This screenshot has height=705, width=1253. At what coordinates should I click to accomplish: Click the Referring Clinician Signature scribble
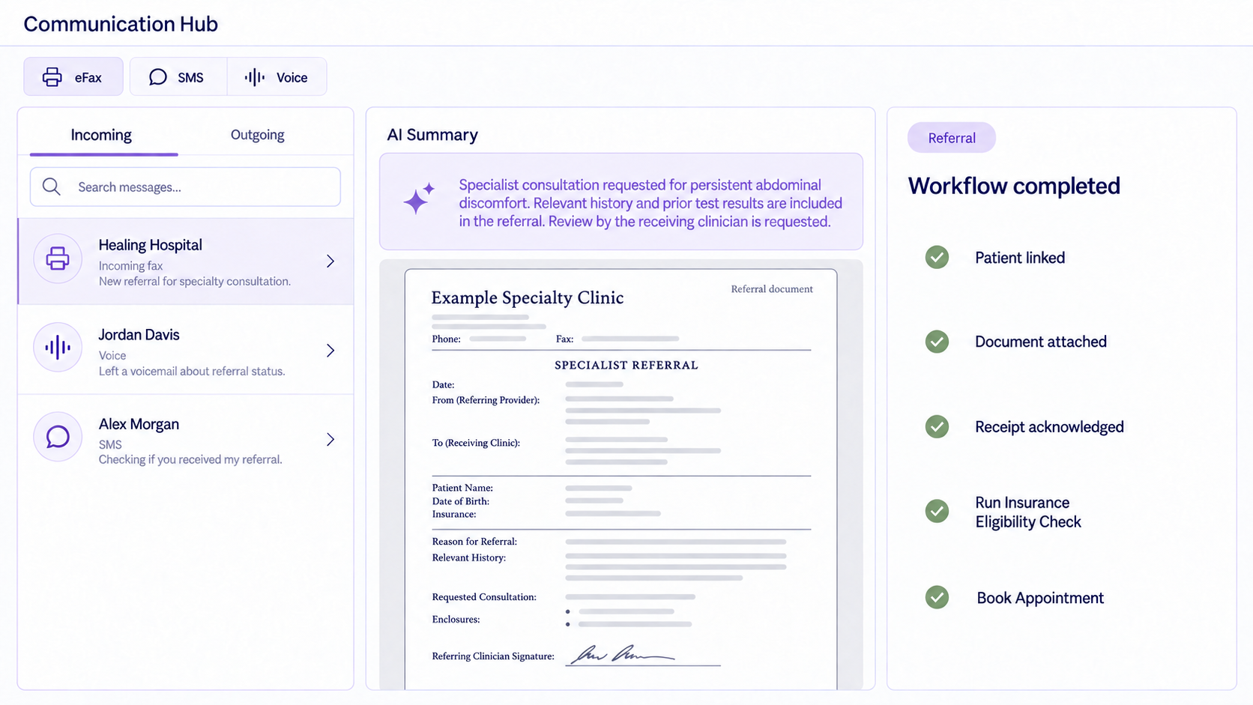pos(623,654)
